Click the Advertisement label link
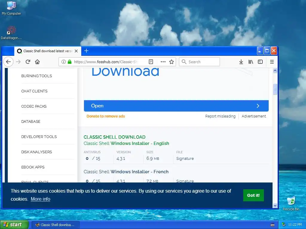This screenshot has width=306, height=229. [x=254, y=116]
